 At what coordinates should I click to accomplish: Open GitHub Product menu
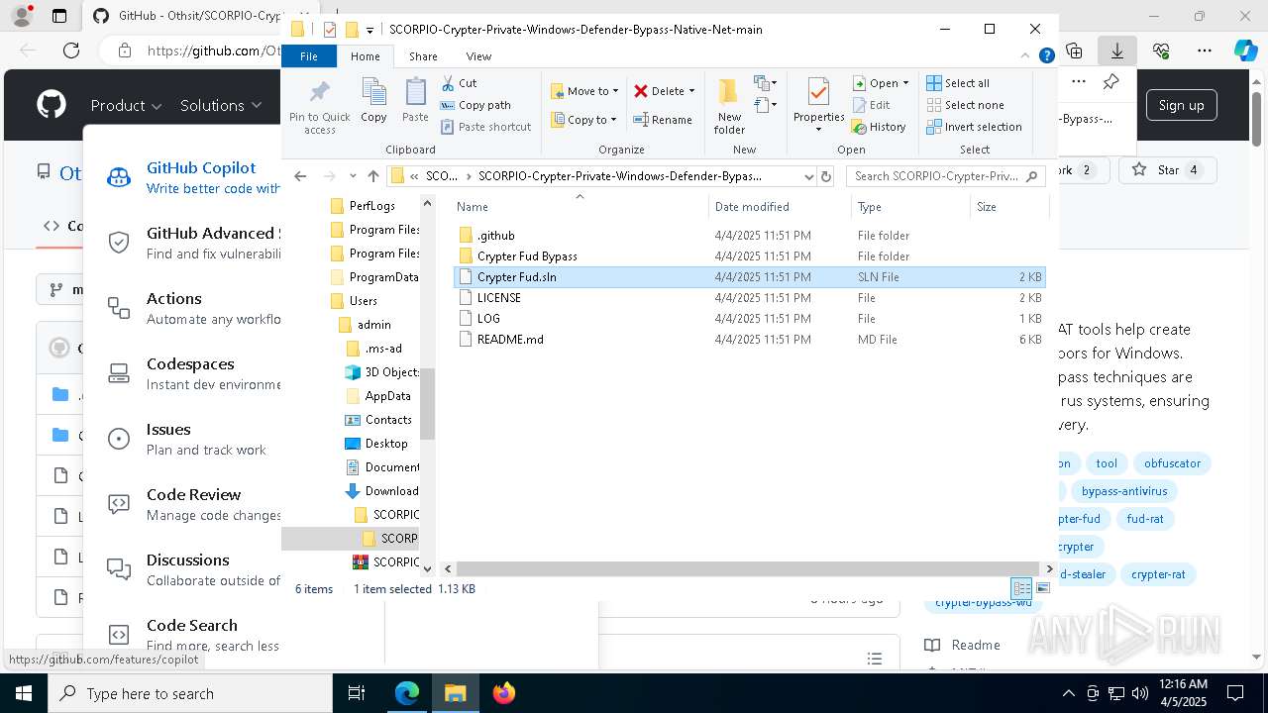point(126,105)
